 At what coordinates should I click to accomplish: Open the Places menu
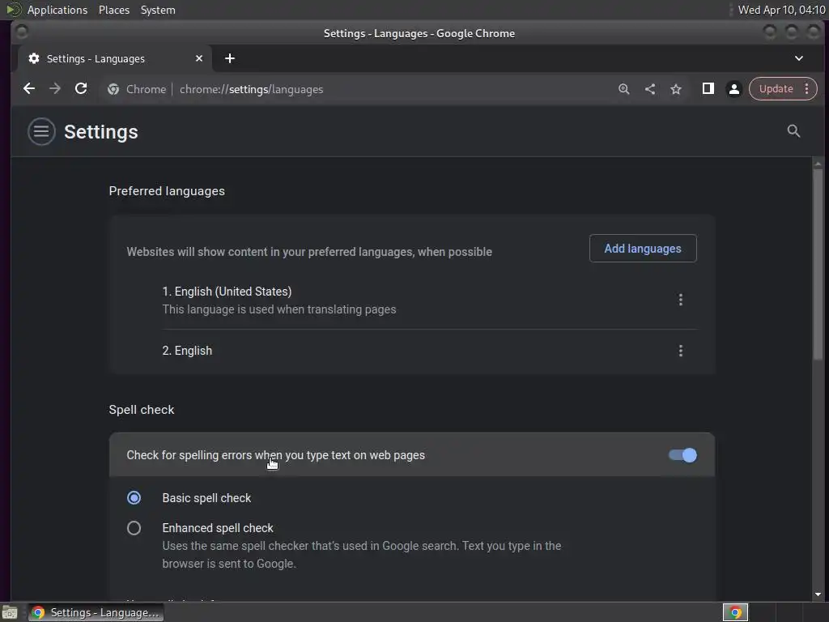114,10
